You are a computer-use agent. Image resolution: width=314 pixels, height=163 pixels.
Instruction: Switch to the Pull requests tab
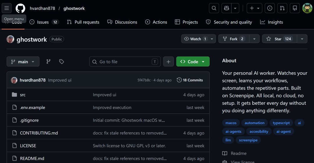(83, 22)
